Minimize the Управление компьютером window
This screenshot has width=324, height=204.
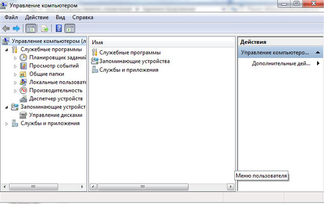pos(284,4)
